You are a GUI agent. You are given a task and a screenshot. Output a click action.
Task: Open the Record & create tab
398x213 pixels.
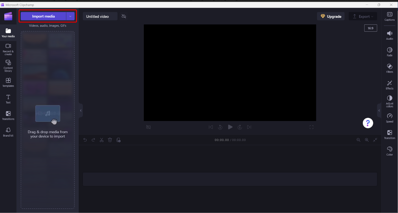pos(8,50)
